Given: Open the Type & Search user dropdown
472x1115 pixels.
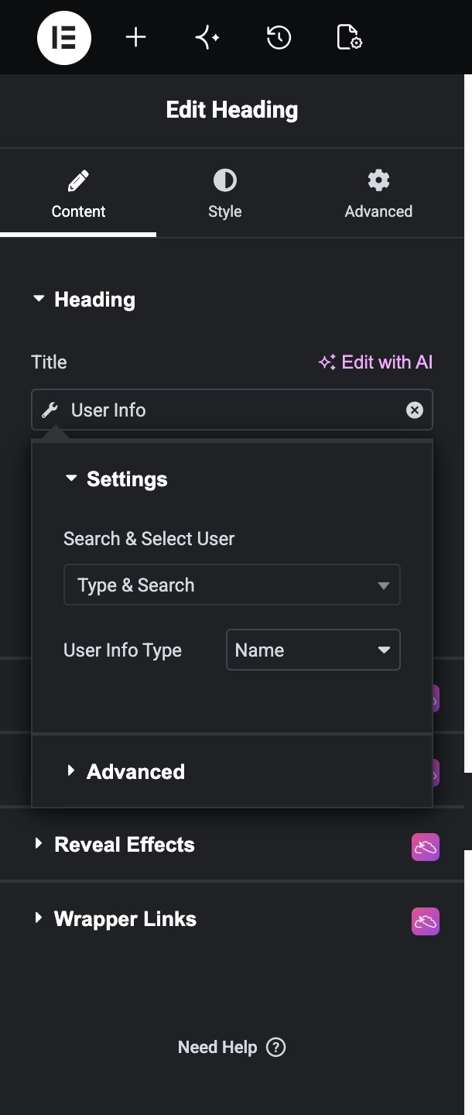Looking at the screenshot, I should click(231, 585).
